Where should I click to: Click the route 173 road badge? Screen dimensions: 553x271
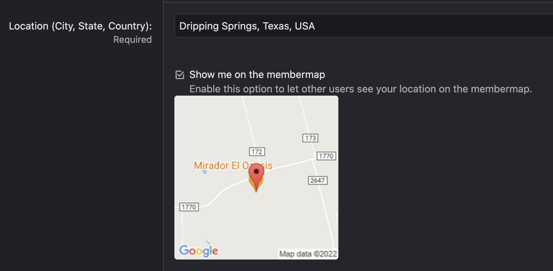pyautogui.click(x=310, y=138)
